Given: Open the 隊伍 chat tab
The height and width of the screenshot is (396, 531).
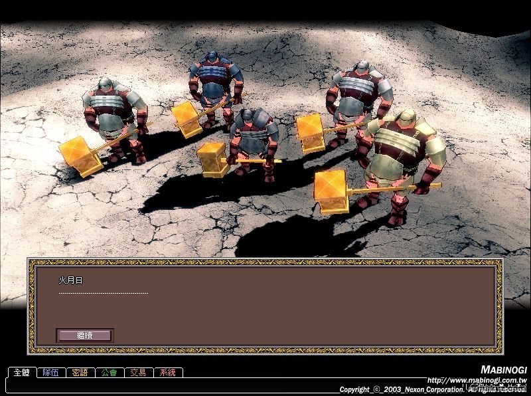Looking at the screenshot, I should [x=51, y=373].
